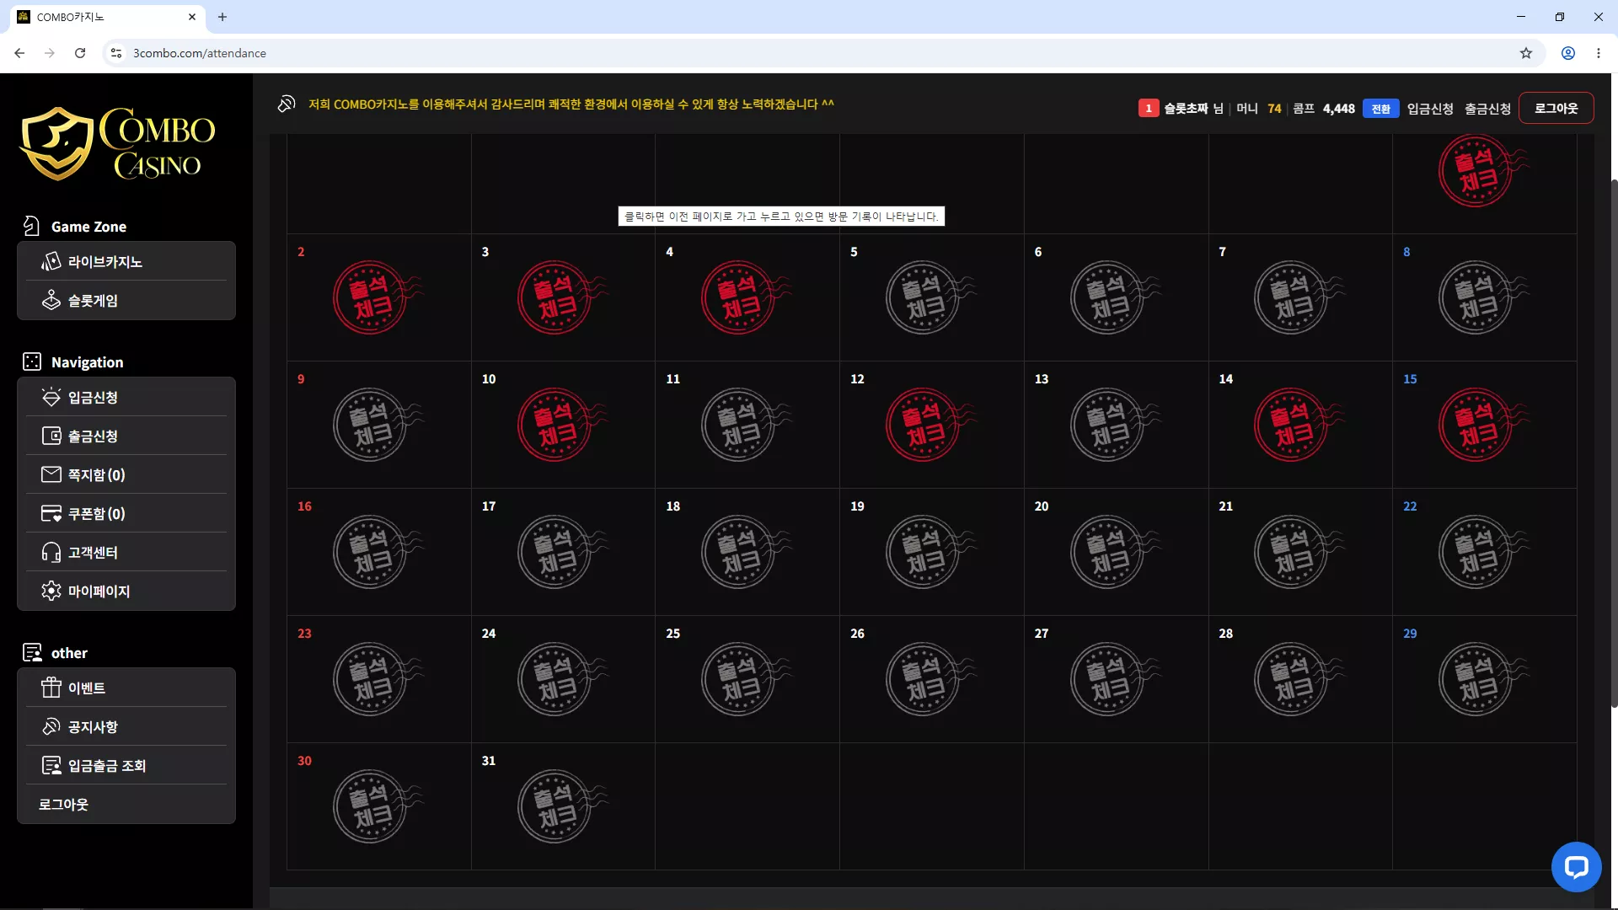Stamp attendance for day 16
The height and width of the screenshot is (910, 1618).
[x=372, y=552]
